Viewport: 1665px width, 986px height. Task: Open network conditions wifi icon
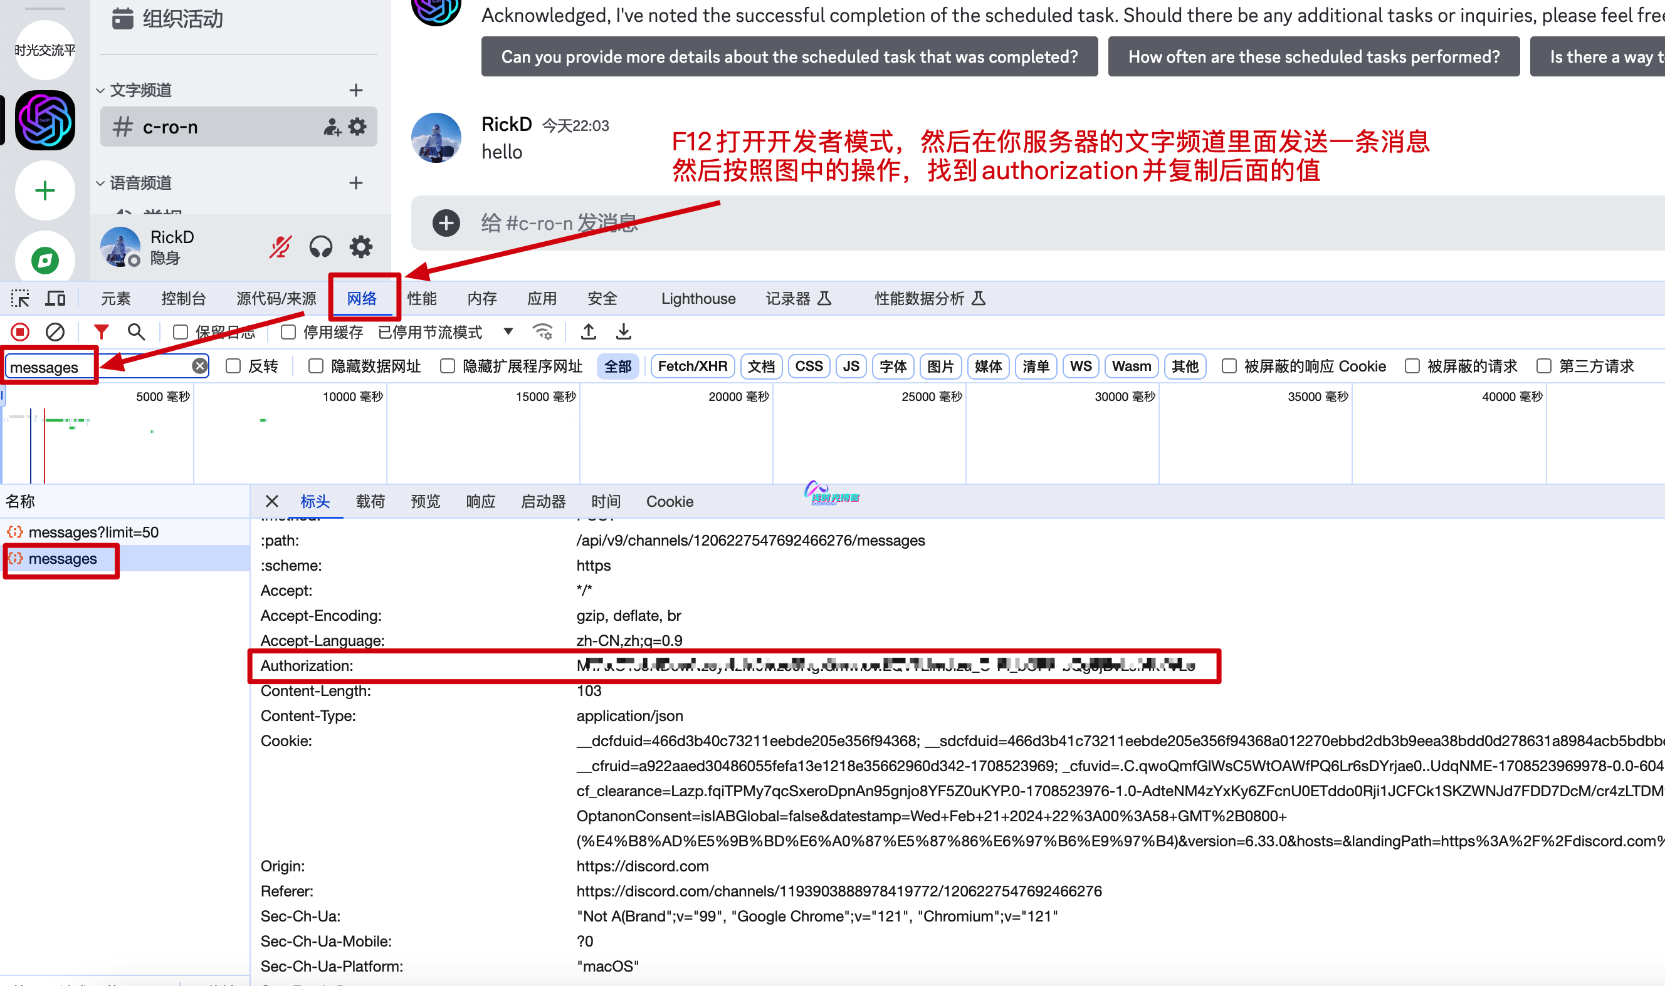point(544,331)
